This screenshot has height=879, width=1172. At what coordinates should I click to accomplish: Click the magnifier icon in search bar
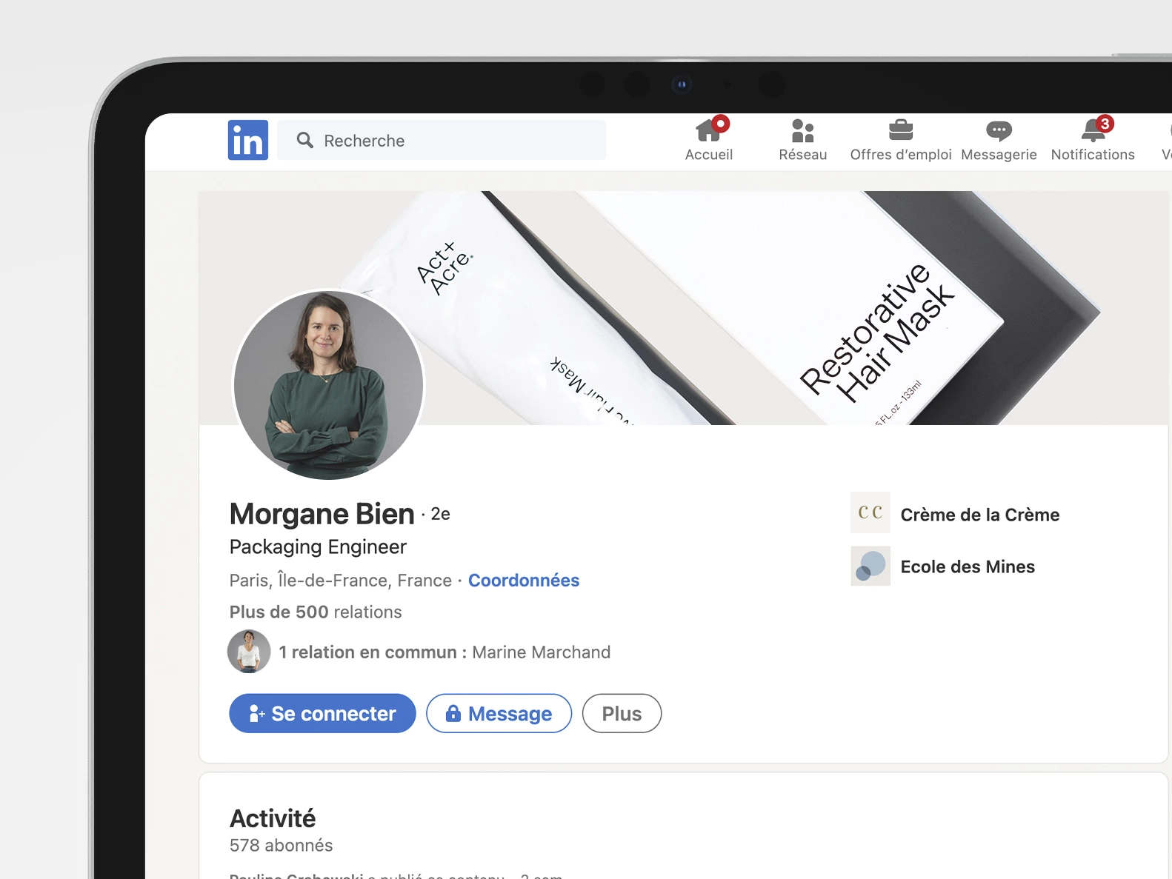point(304,140)
